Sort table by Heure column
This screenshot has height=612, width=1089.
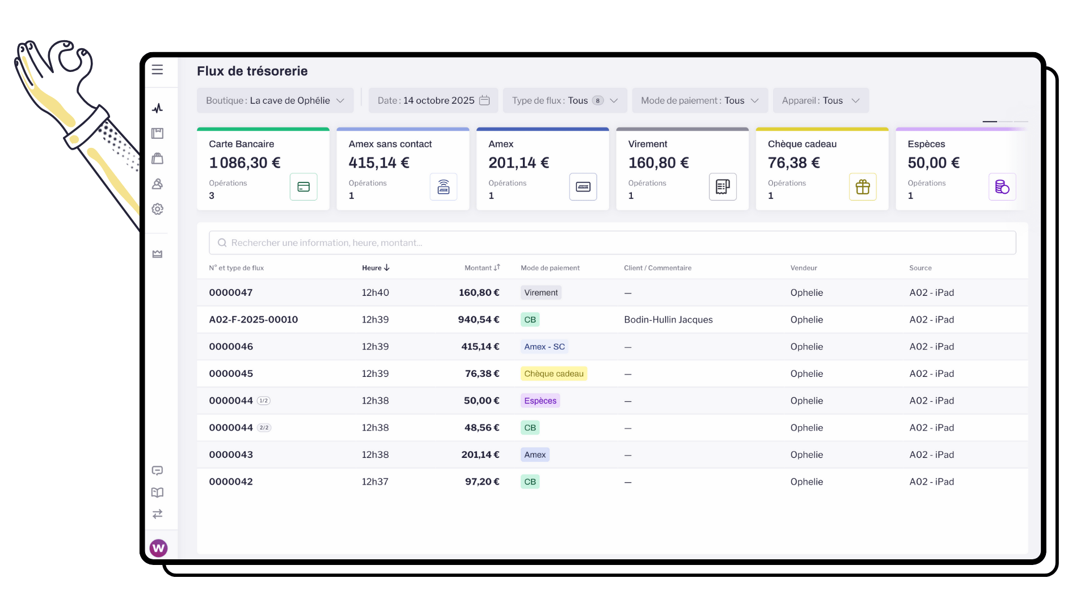click(375, 268)
